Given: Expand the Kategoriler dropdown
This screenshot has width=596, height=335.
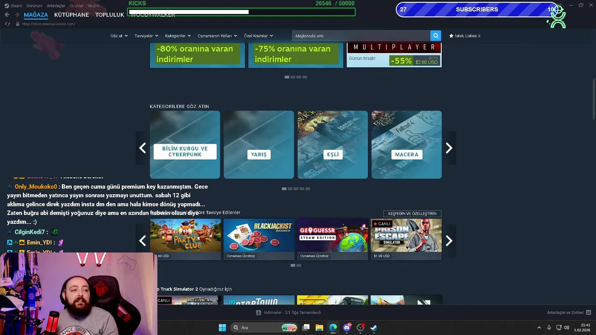Looking at the screenshot, I should tap(178, 36).
